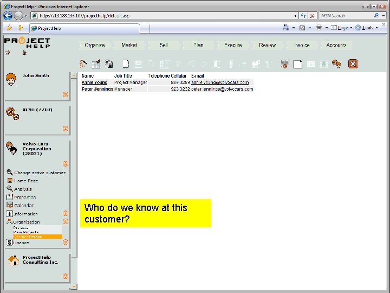Expand the XC90 (7210) panel

coord(66,129)
